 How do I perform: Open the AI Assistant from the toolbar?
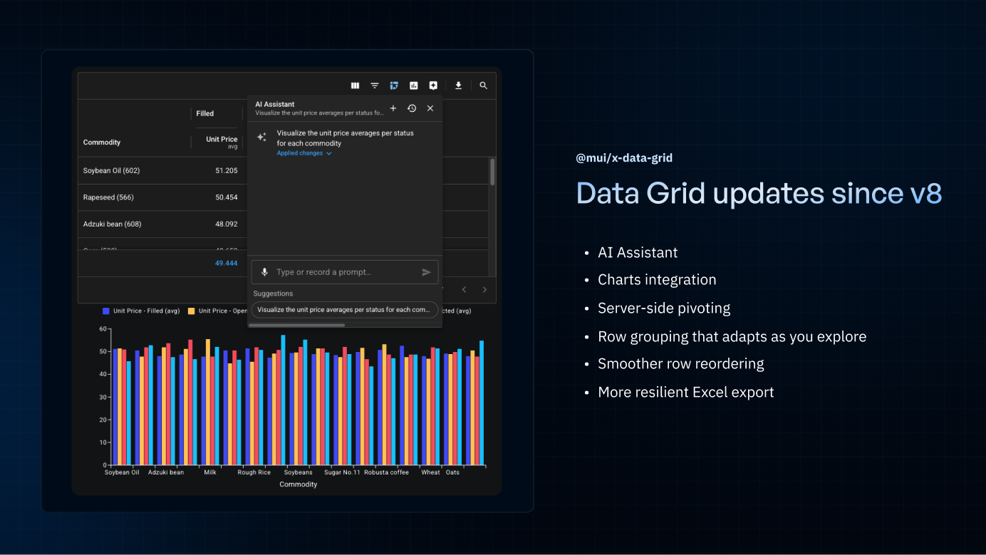(x=433, y=85)
